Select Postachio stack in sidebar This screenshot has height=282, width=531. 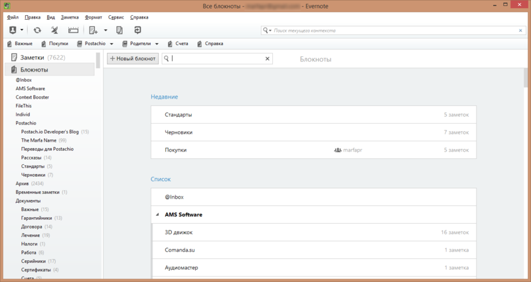click(26, 123)
